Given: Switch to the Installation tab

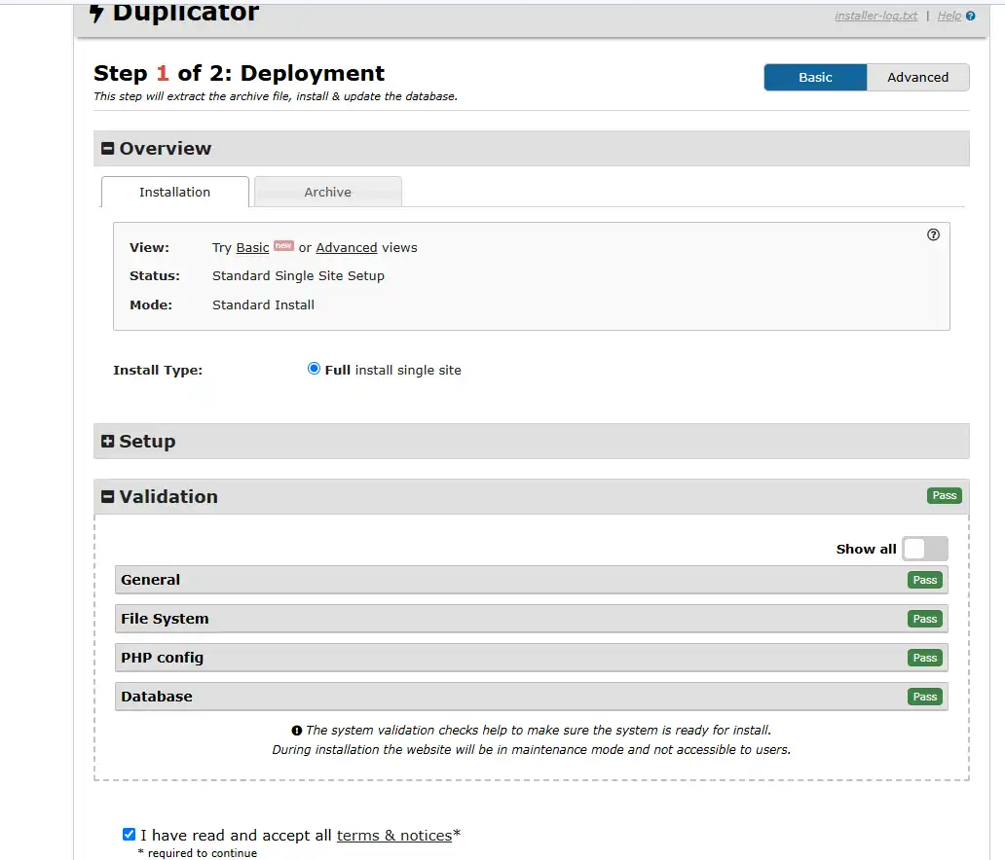Looking at the screenshot, I should [x=174, y=192].
